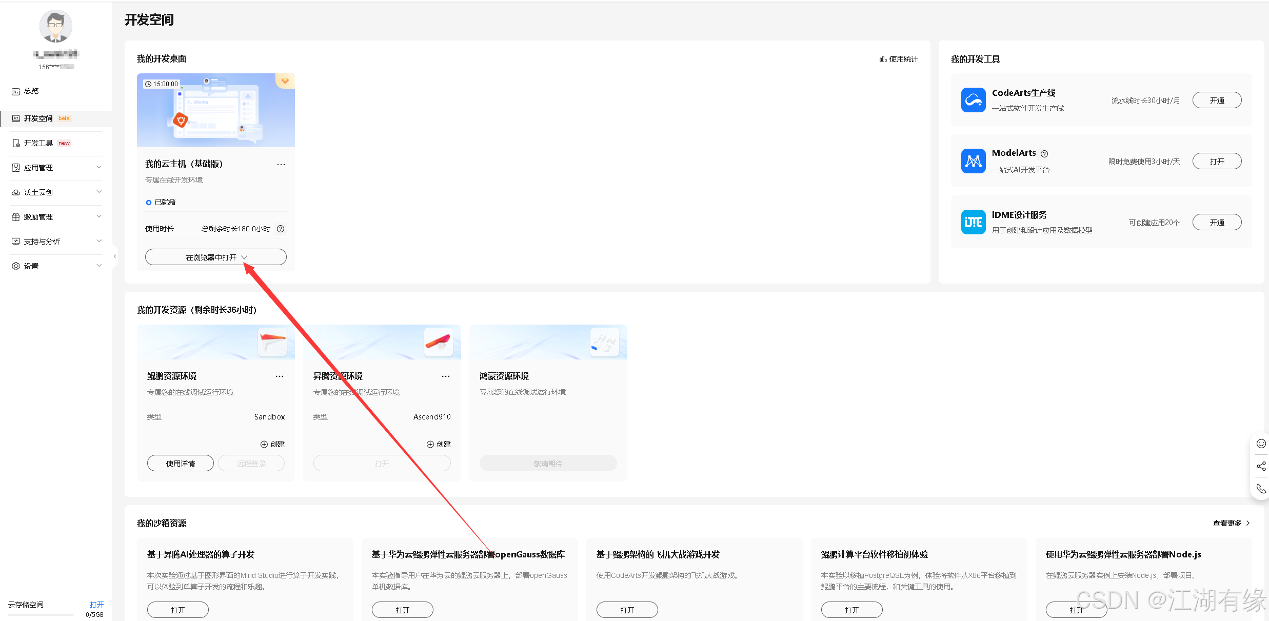Viewport: 1269px width, 621px height.
Task: Click the CodeArts production line icon
Action: [973, 100]
